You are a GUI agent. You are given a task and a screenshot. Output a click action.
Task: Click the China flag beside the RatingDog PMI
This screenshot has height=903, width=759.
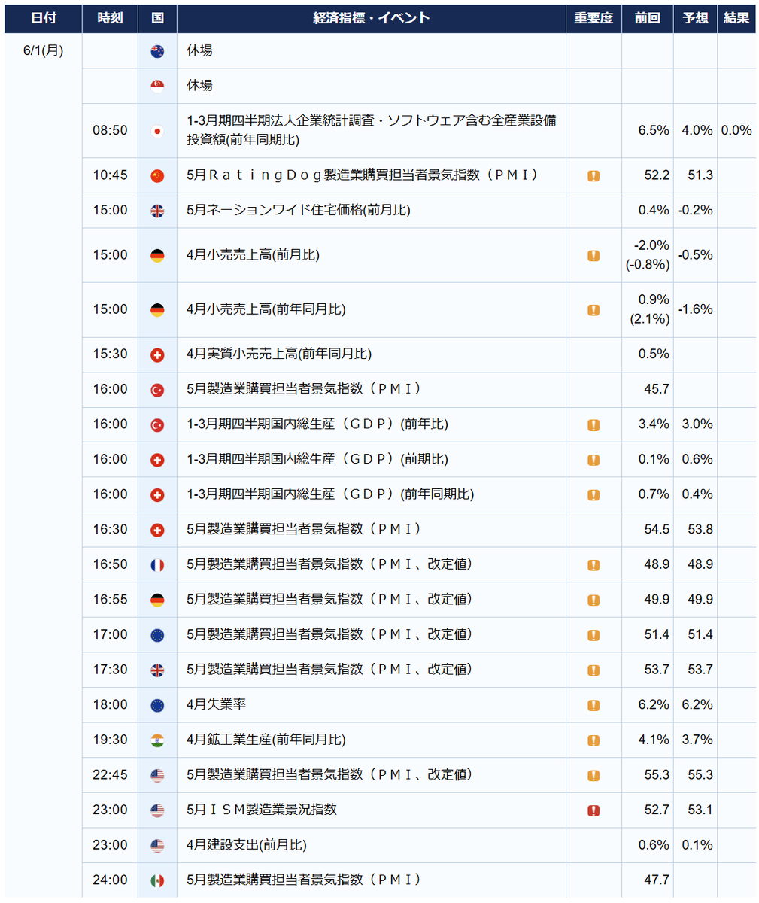click(157, 175)
